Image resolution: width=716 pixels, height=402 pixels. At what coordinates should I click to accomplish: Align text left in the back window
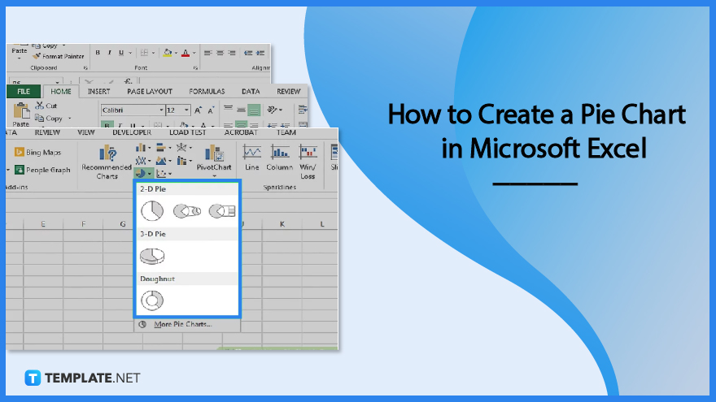207,53
